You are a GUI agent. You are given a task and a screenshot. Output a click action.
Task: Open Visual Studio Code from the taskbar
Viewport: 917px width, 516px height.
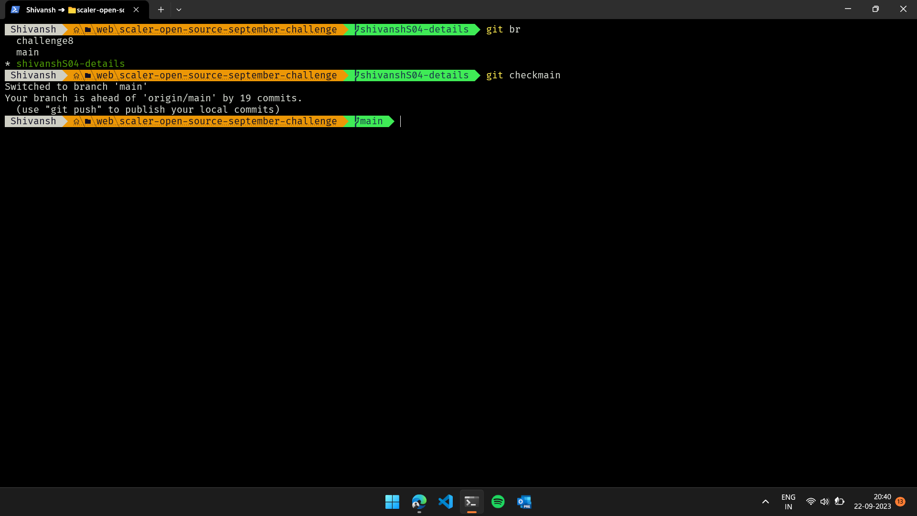point(445,502)
